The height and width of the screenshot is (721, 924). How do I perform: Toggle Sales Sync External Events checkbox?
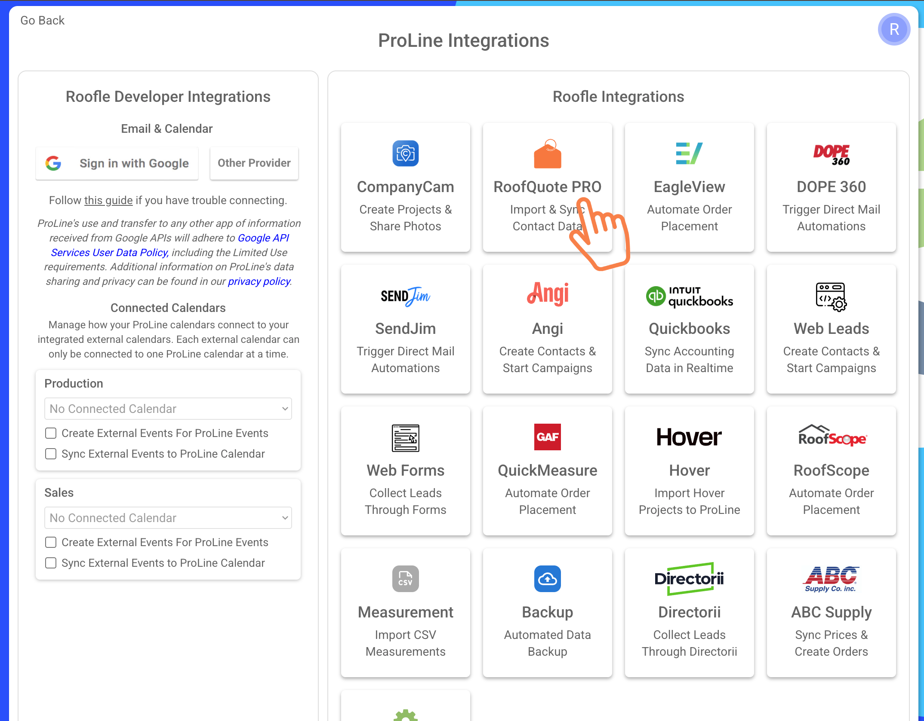click(51, 563)
